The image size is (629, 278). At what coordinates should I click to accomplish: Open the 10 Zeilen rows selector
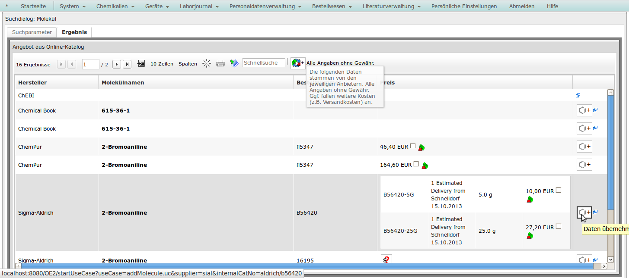(162, 64)
